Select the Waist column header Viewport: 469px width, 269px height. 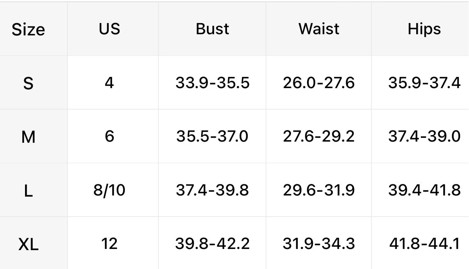point(319,29)
